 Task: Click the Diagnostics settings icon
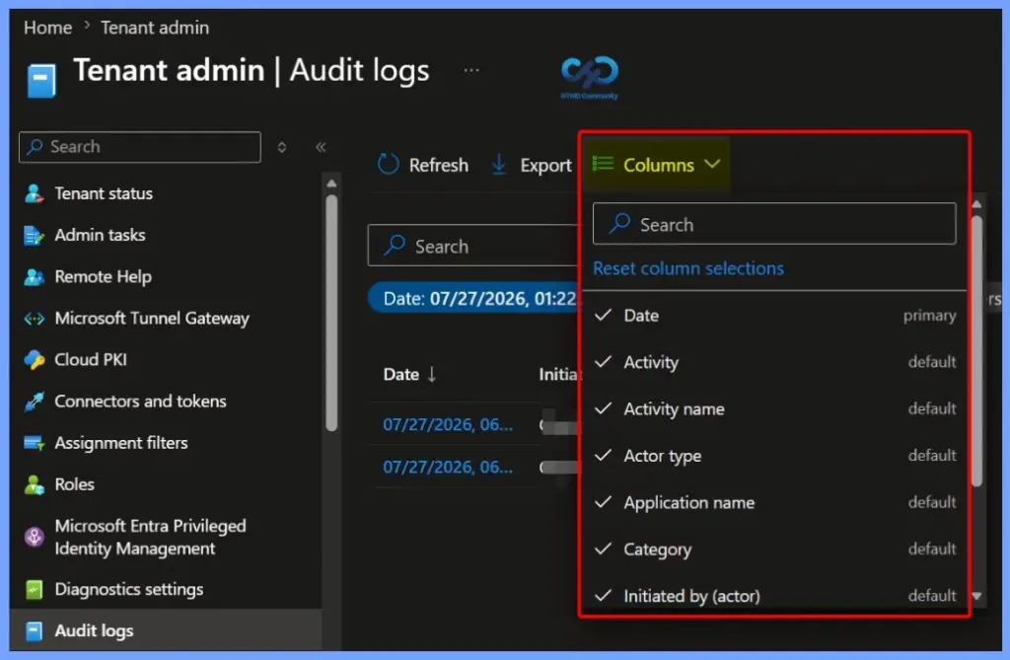tap(34, 589)
